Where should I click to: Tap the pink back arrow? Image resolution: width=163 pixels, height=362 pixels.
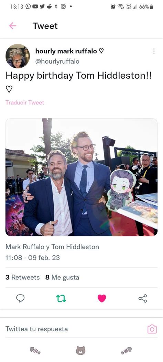[13, 26]
